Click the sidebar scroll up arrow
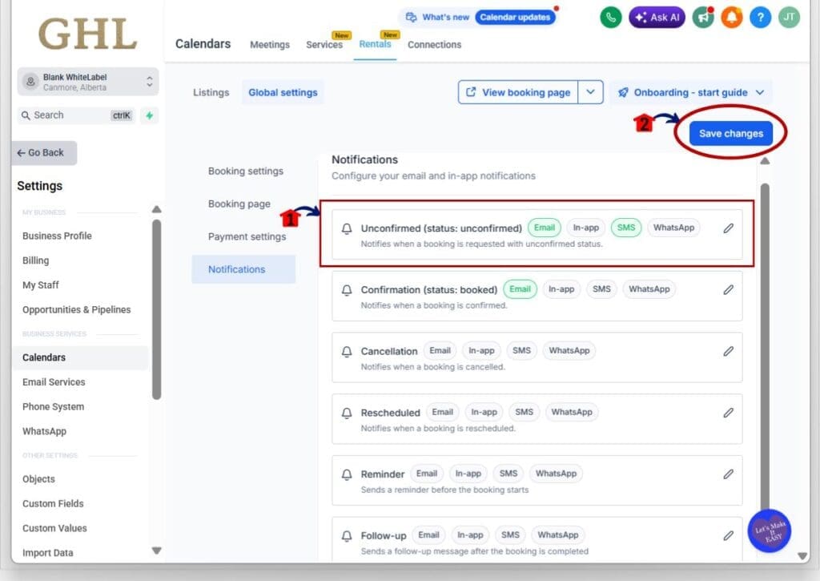The width and height of the screenshot is (820, 581). (x=156, y=209)
